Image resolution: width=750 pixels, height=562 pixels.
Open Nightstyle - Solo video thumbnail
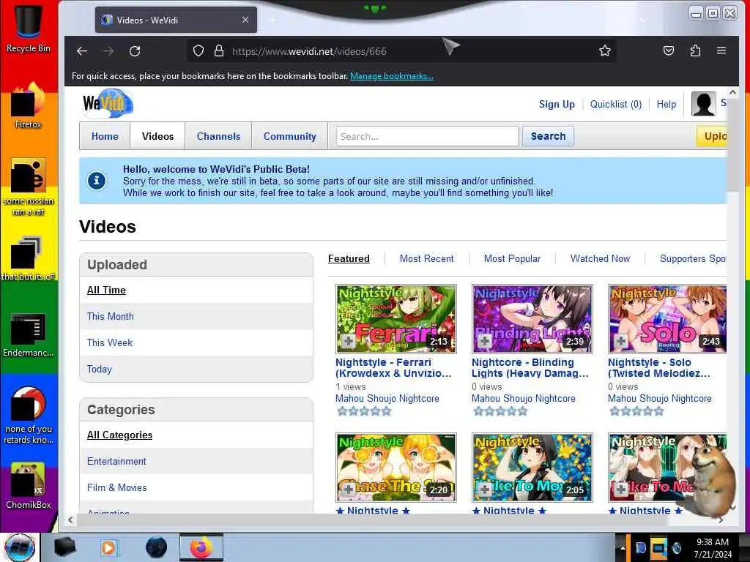pos(667,319)
